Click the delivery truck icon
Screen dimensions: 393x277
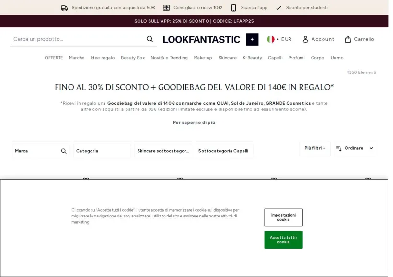(x=64, y=8)
